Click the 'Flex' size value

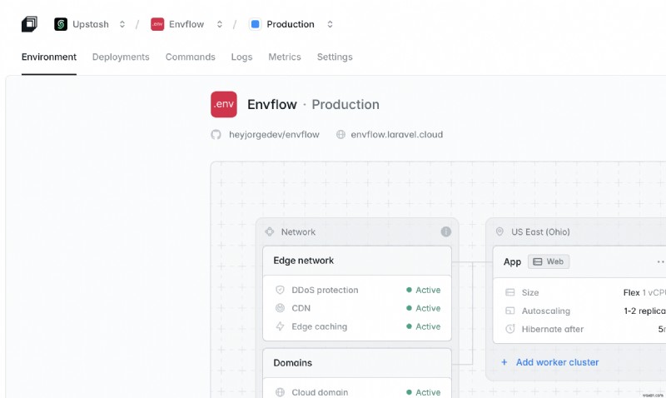coord(632,292)
